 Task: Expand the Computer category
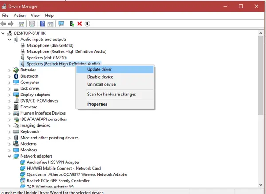pyautogui.click(x=9, y=83)
